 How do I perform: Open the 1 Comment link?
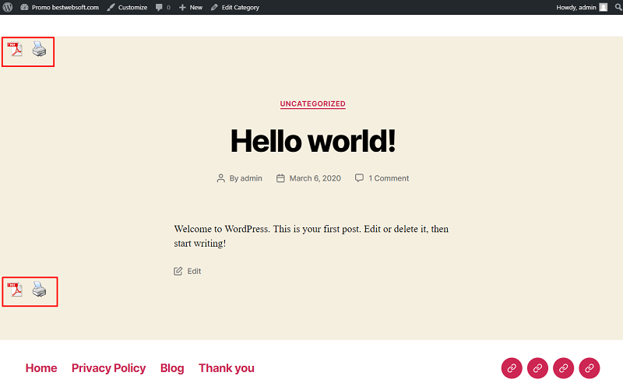pos(389,178)
